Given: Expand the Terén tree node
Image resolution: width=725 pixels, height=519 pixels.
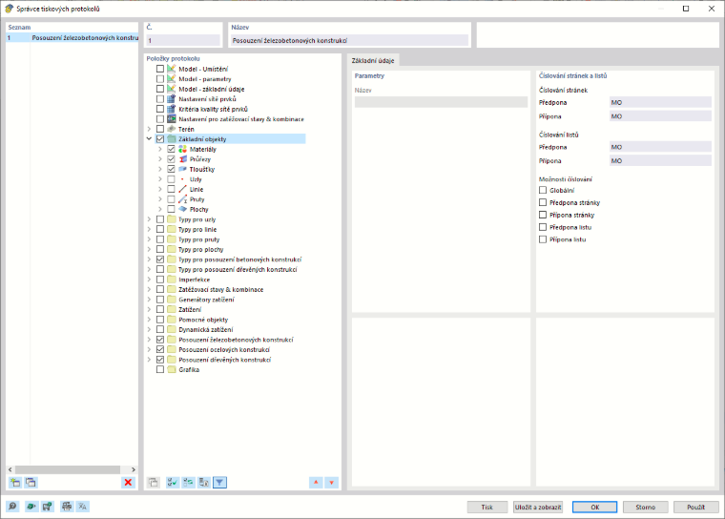Looking at the screenshot, I should 149,129.
